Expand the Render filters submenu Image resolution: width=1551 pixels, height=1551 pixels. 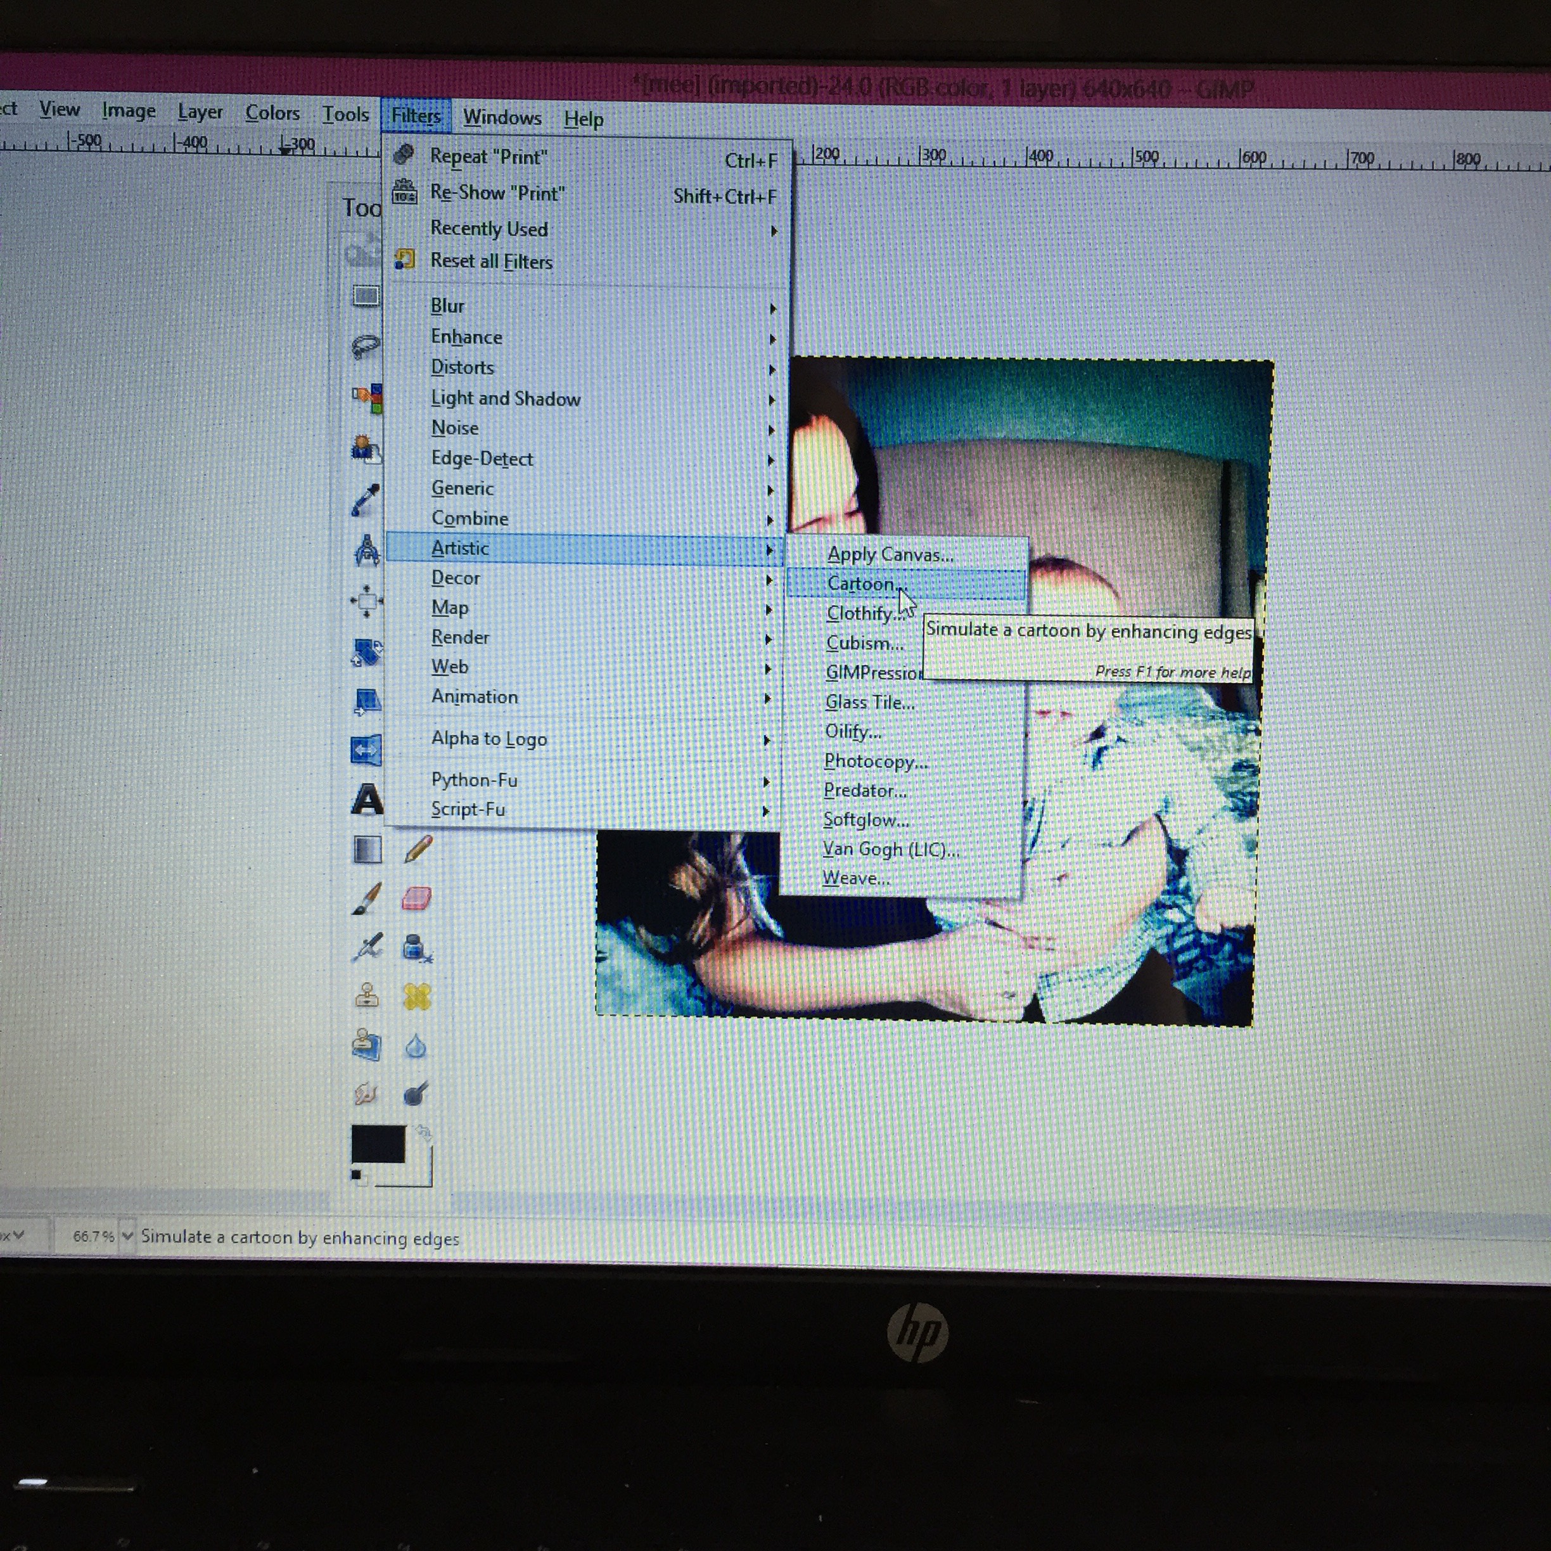click(x=585, y=637)
